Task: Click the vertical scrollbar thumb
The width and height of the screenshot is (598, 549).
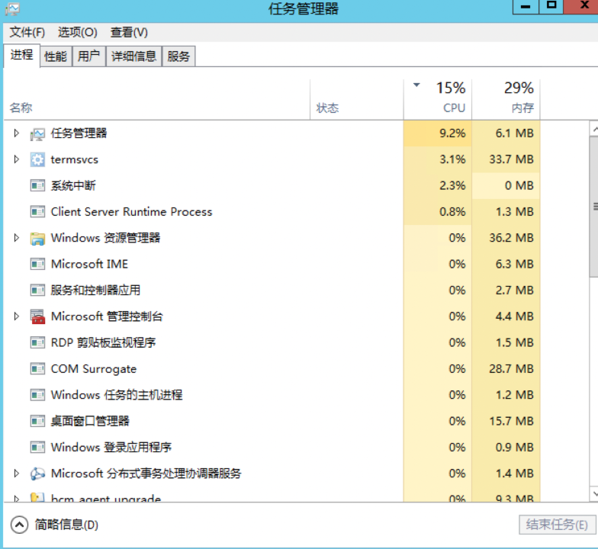Action: click(594, 207)
